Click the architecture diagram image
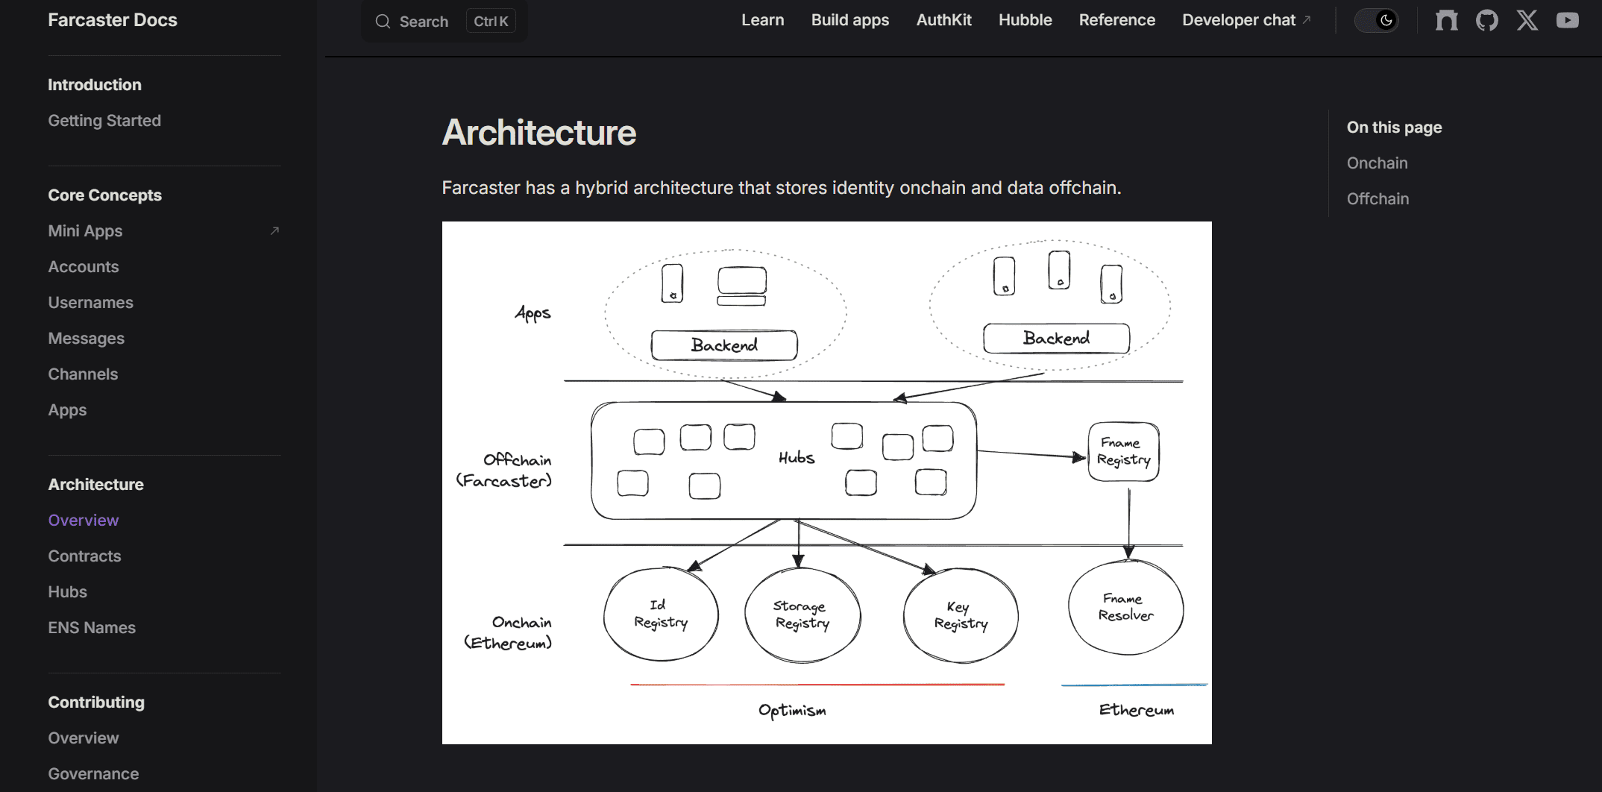Viewport: 1602px width, 792px height. (826, 483)
